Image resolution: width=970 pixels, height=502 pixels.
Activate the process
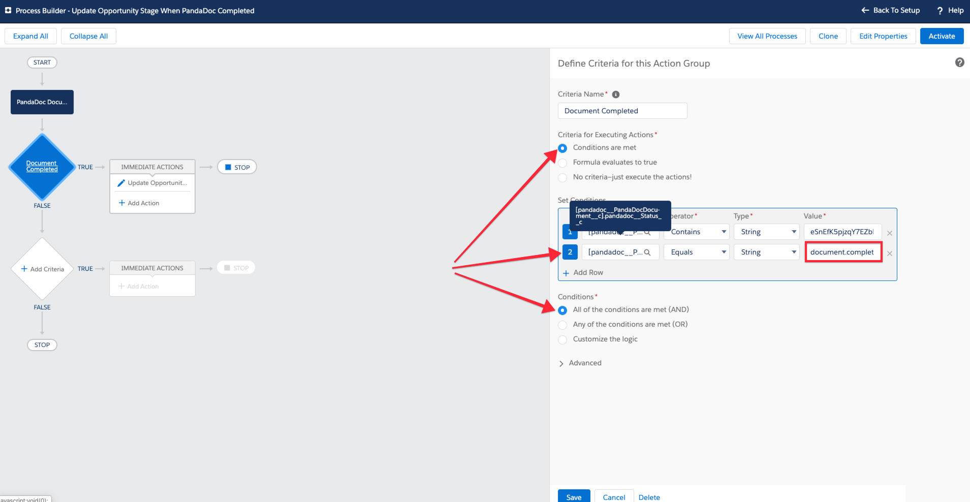942,36
